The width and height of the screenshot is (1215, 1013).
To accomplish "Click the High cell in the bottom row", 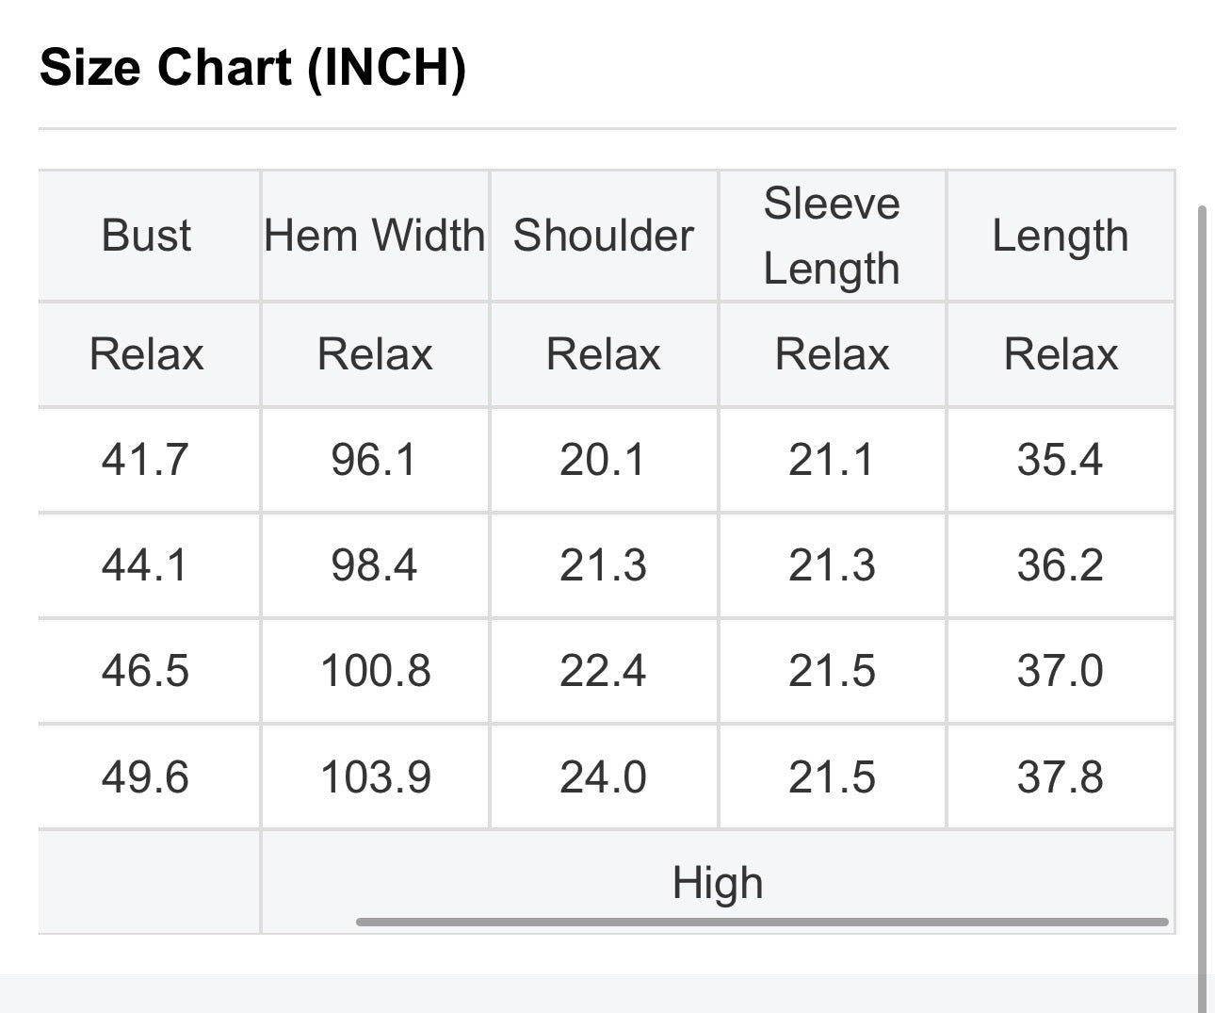I will tap(718, 883).
